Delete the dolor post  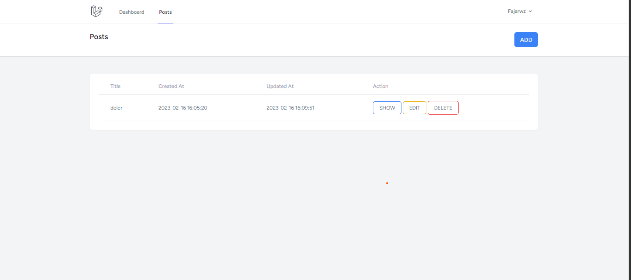tap(443, 108)
